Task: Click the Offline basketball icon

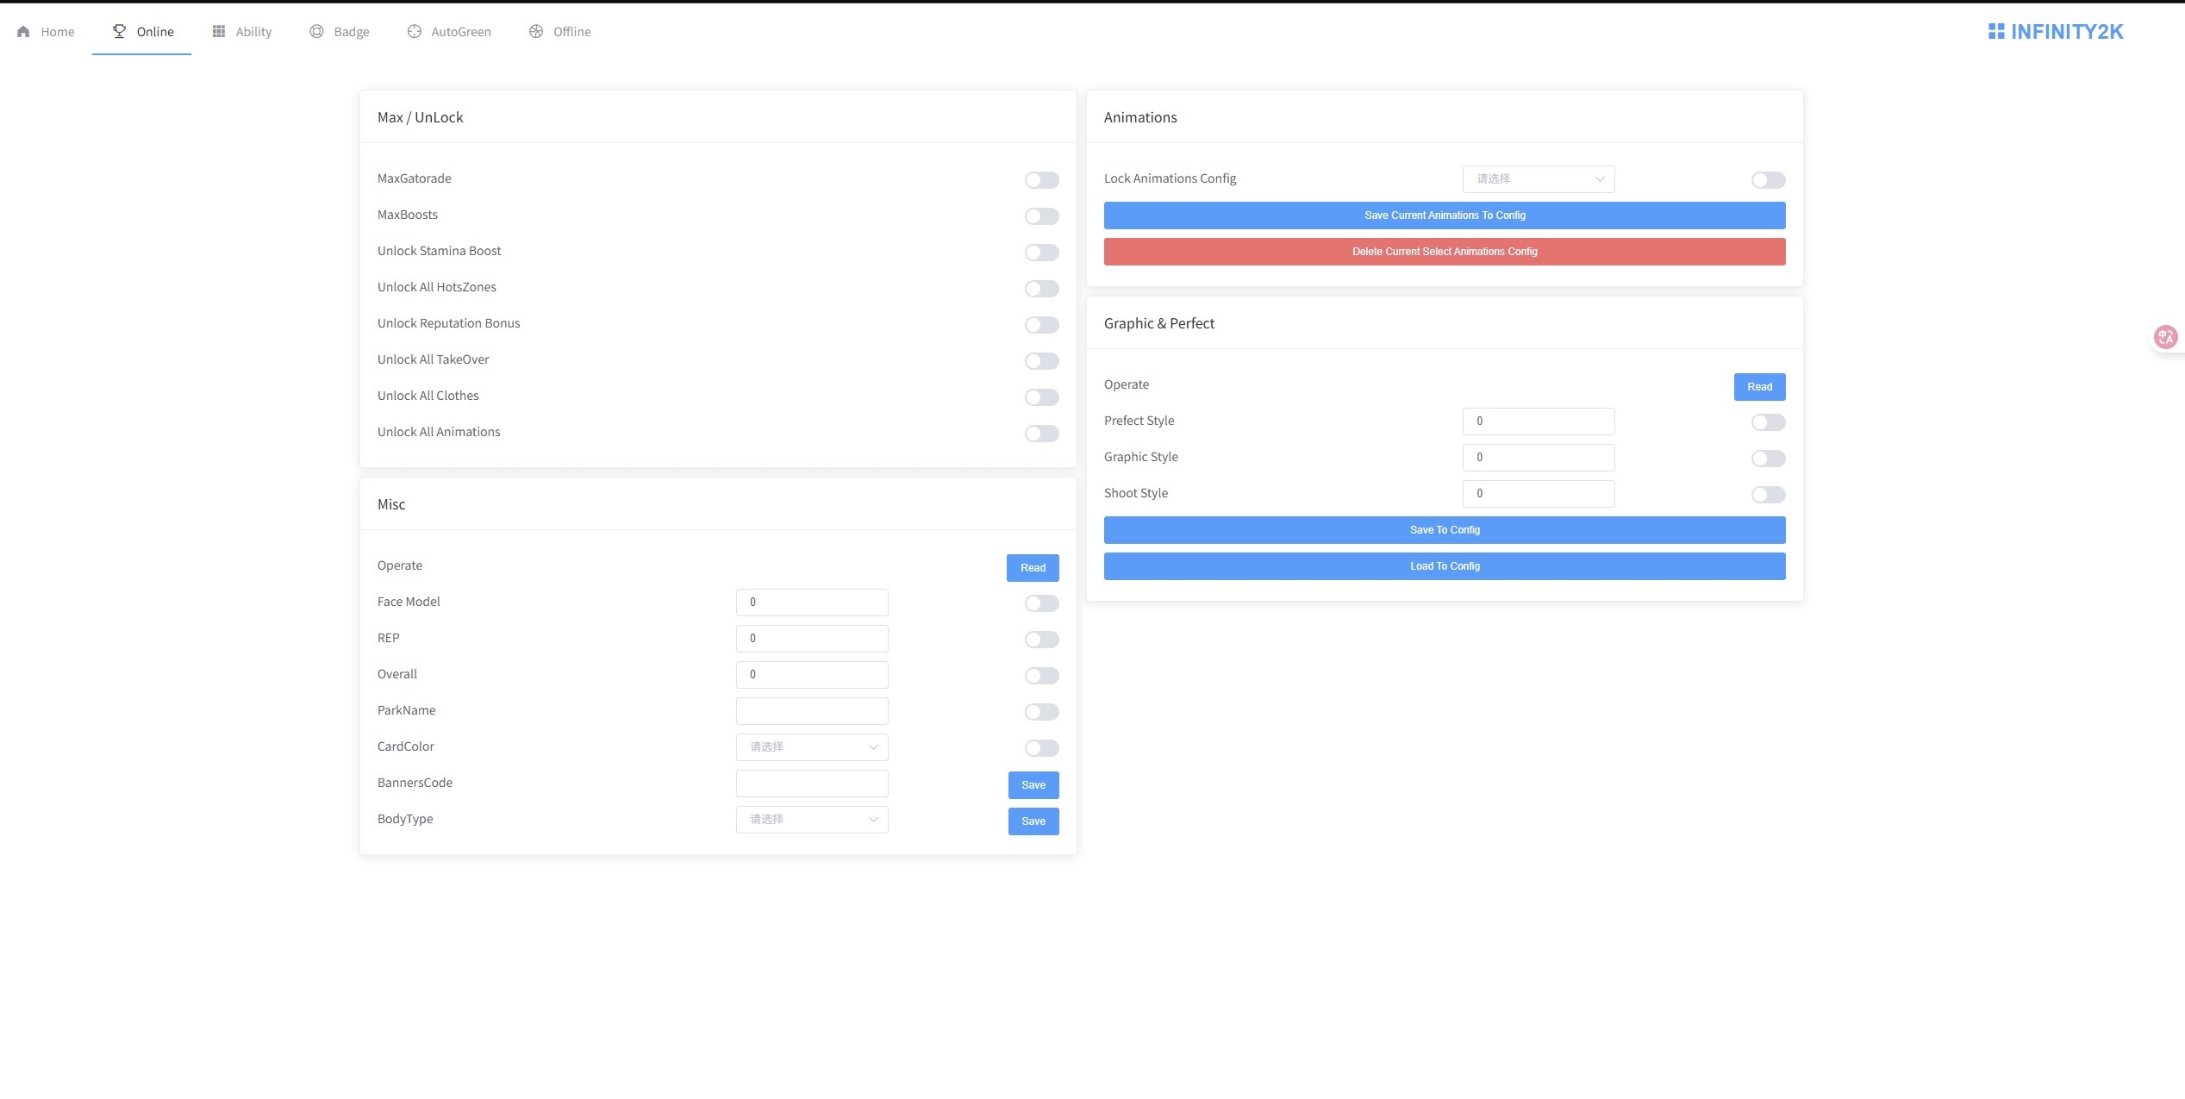Action: pyautogui.click(x=536, y=31)
